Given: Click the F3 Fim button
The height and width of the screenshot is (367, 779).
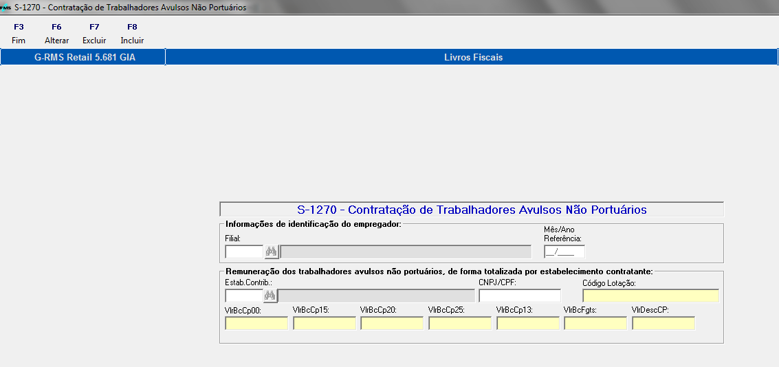Looking at the screenshot, I should point(19,34).
